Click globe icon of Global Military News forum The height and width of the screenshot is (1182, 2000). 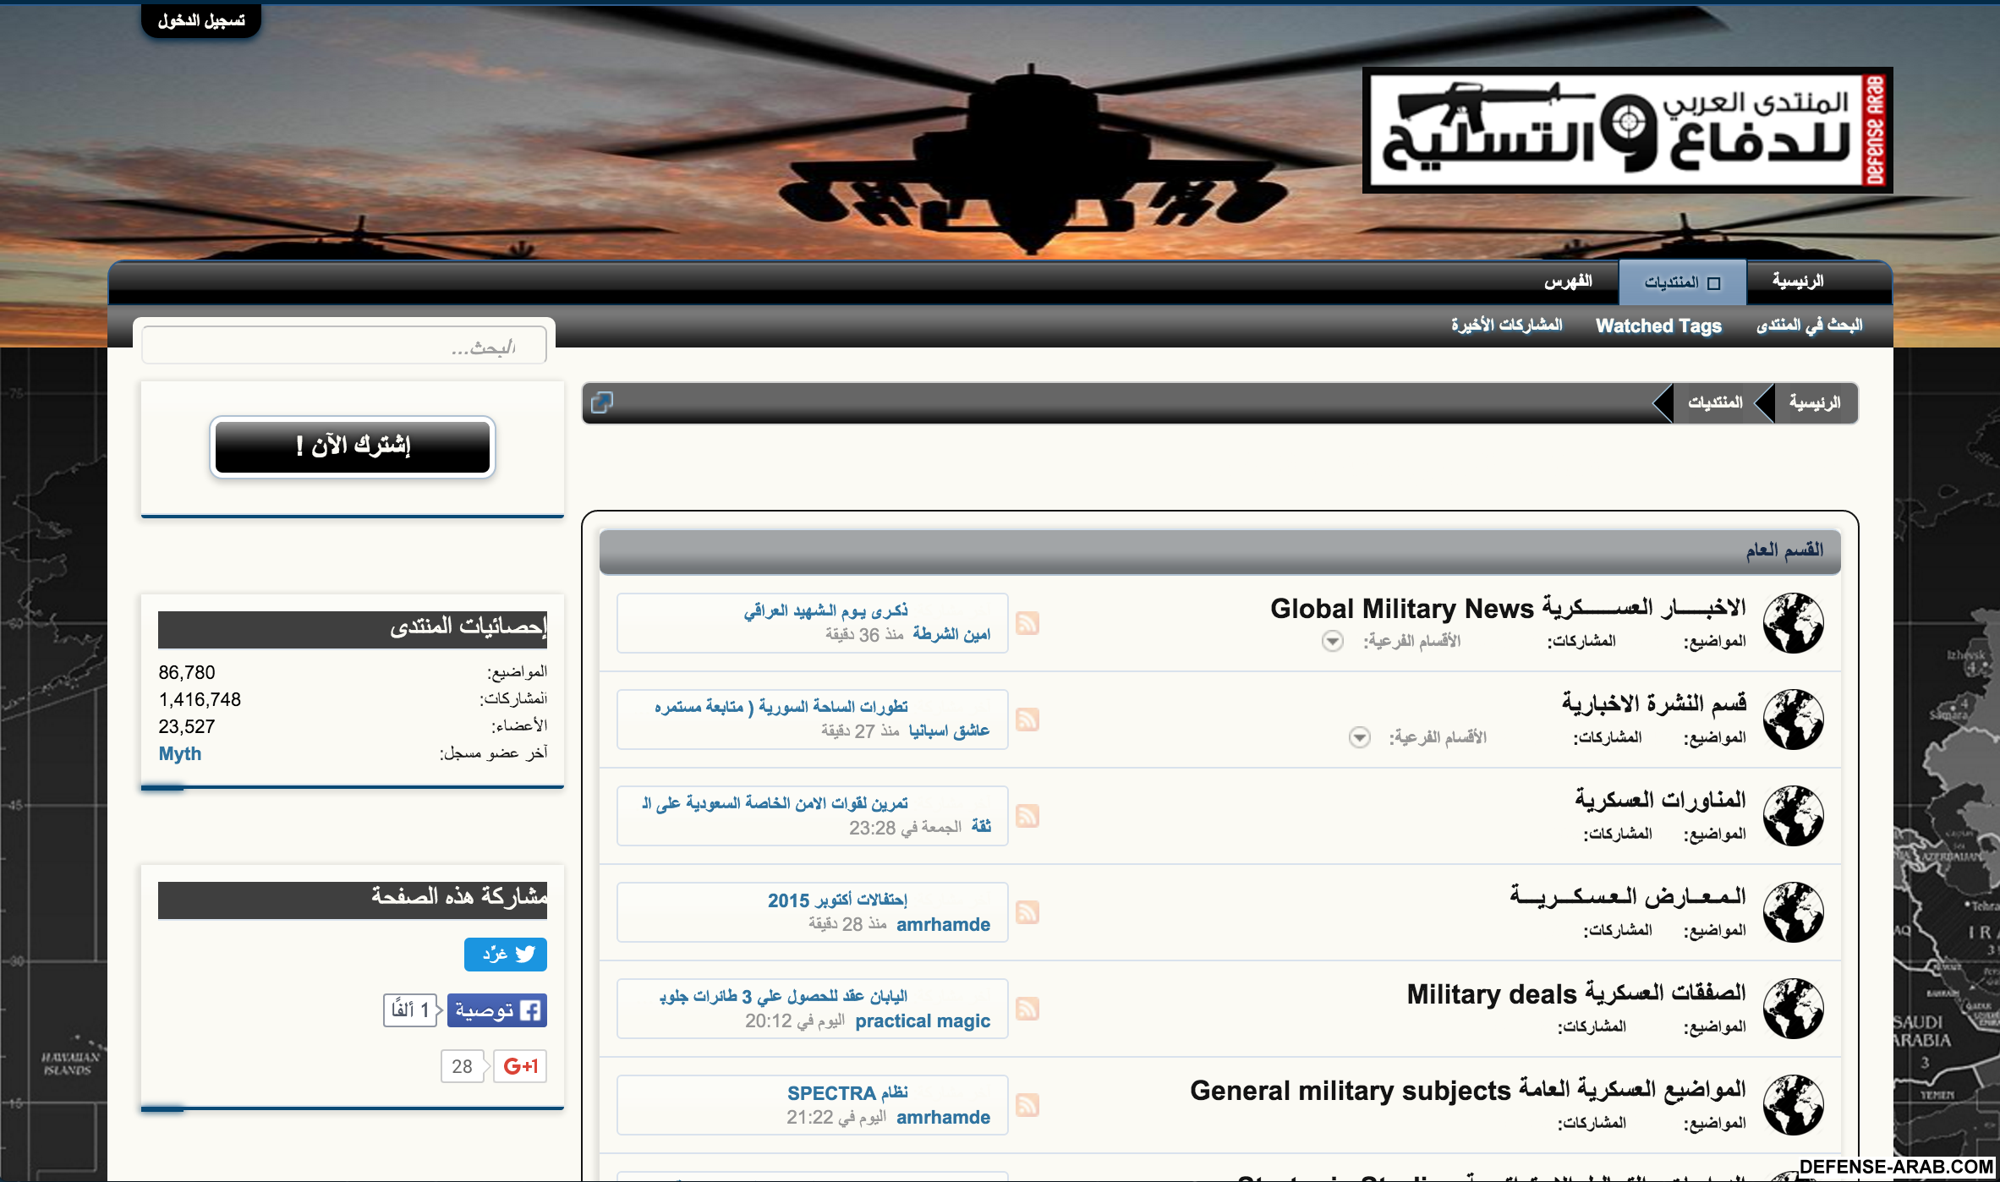coord(1793,623)
